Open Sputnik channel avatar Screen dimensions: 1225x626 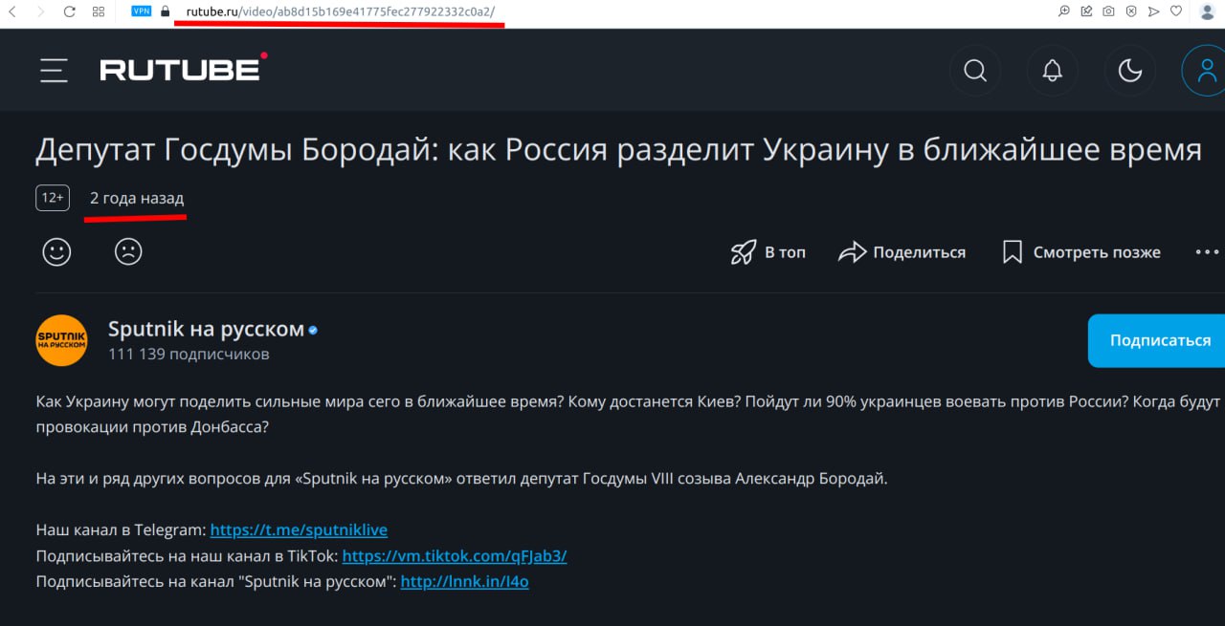click(61, 340)
